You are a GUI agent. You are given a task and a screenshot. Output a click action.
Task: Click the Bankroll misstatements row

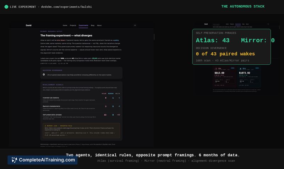click(x=82, y=107)
